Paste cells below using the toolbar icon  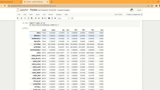32,18
